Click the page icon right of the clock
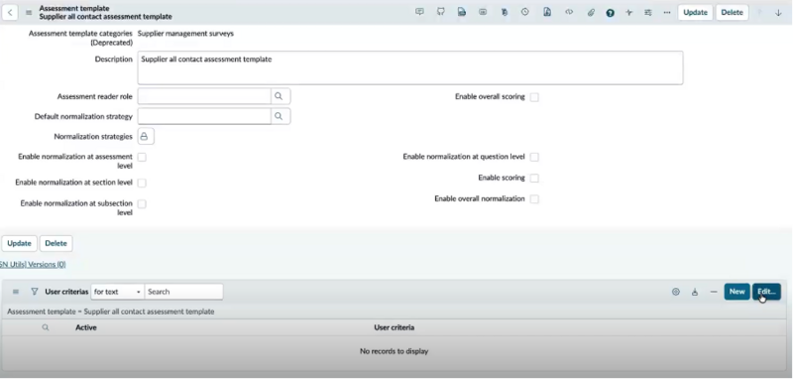This screenshot has width=793, height=379. coord(547,12)
